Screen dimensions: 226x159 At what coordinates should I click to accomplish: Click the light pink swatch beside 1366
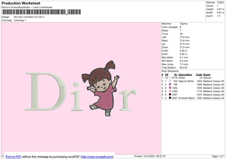[170, 91]
